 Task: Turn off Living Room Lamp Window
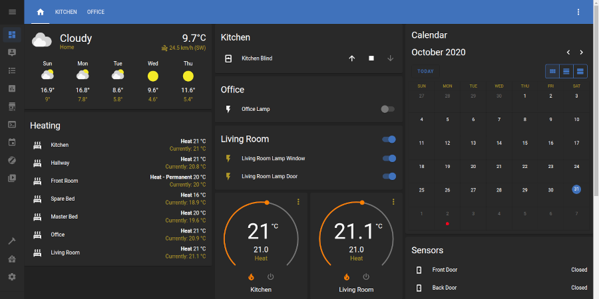tap(389, 158)
